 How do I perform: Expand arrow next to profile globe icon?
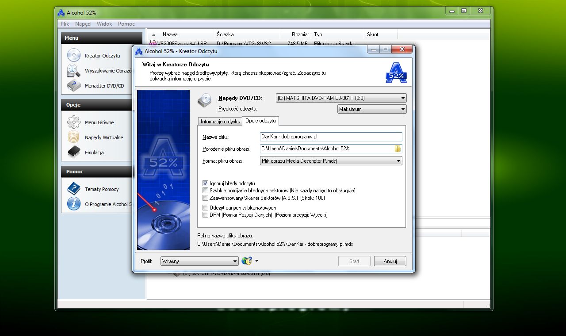point(256,261)
